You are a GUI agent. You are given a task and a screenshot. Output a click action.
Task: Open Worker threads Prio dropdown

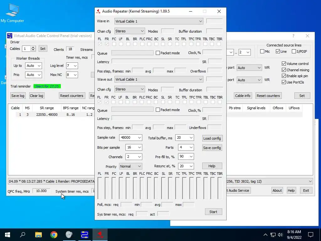pos(33,75)
